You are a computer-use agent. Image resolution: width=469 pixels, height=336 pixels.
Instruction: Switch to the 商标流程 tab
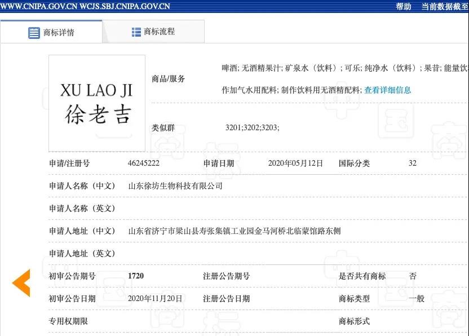(153, 32)
